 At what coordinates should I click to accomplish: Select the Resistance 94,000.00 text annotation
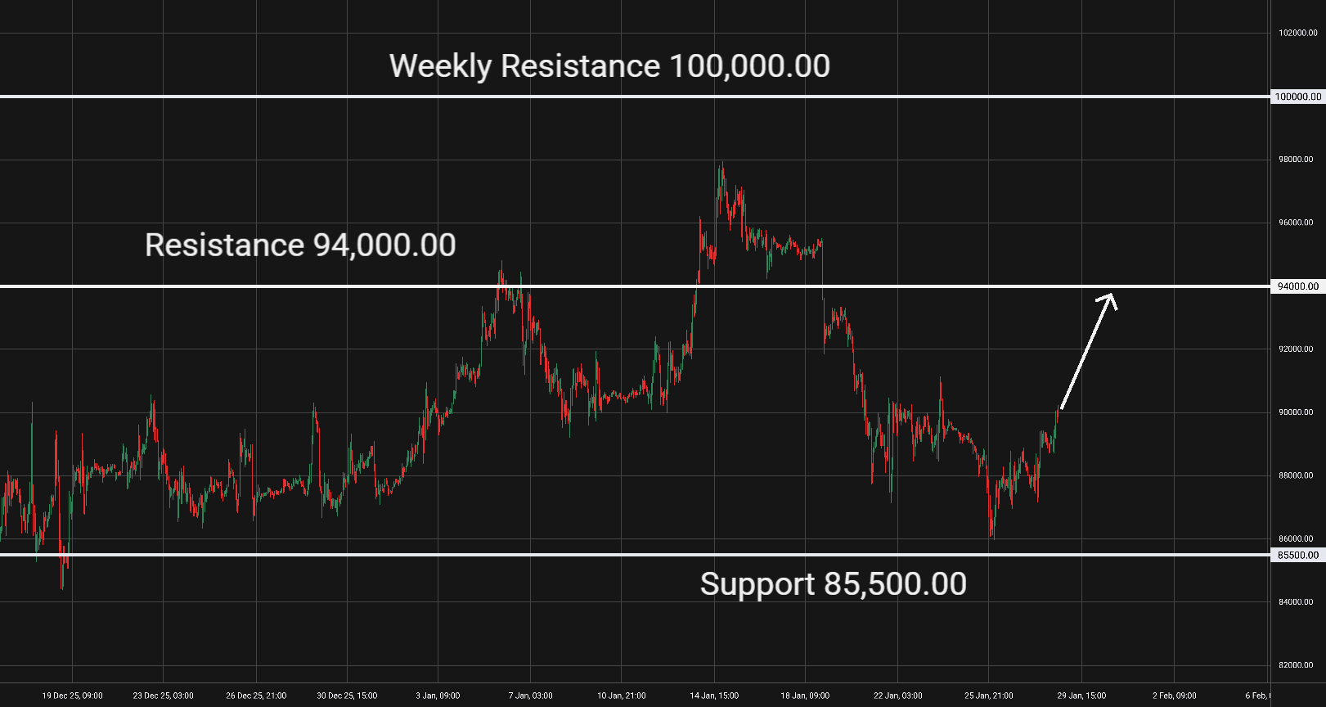tap(300, 245)
